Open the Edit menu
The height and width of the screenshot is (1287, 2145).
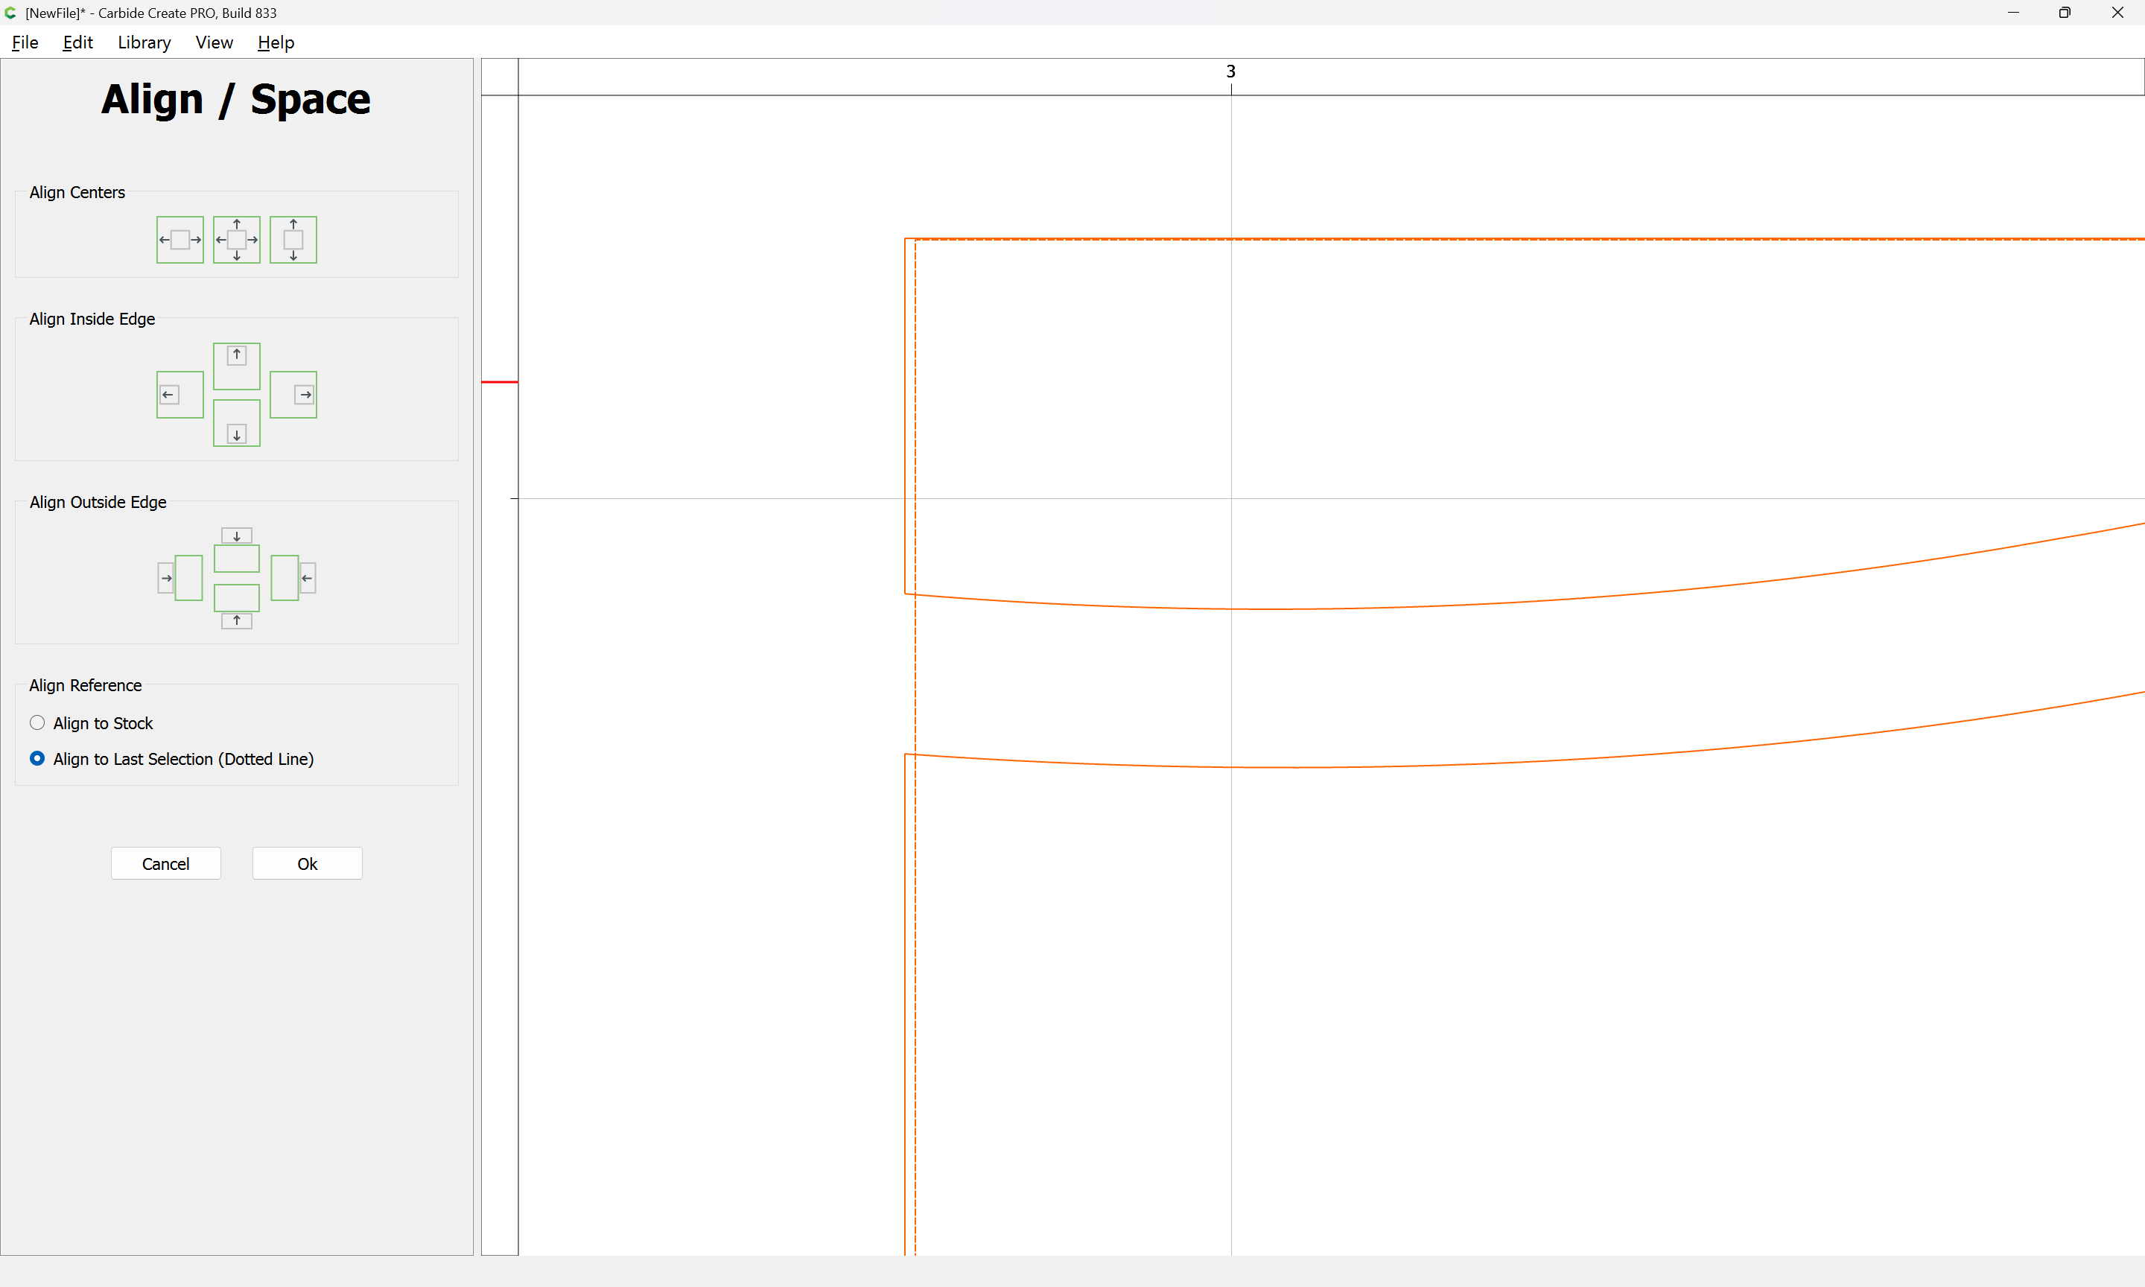click(x=77, y=42)
